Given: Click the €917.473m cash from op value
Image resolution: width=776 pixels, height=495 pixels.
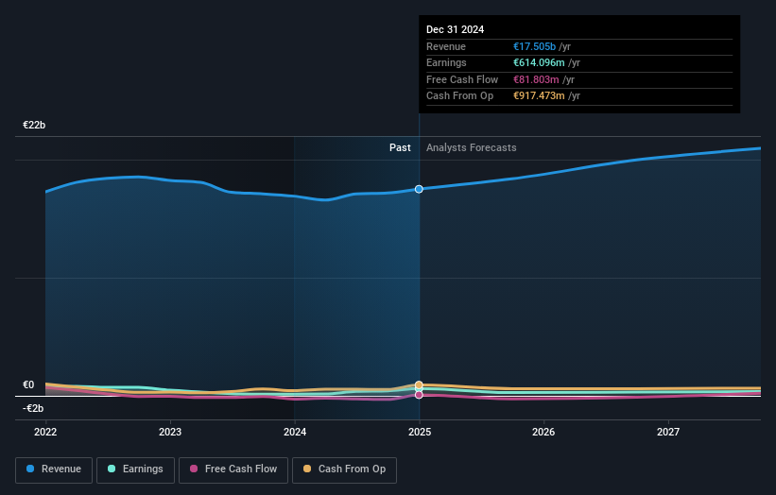Looking at the screenshot, I should click(x=539, y=96).
